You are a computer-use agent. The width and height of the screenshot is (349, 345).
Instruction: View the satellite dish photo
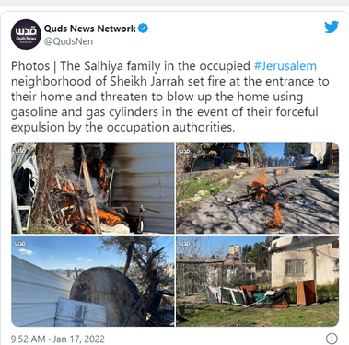tap(93, 281)
